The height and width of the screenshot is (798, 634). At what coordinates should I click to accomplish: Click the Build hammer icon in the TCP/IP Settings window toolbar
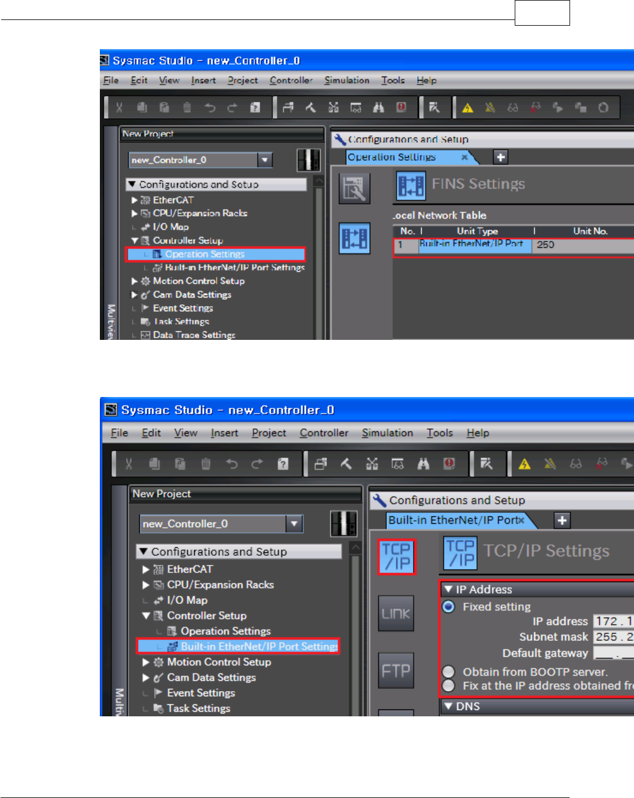[x=346, y=464]
